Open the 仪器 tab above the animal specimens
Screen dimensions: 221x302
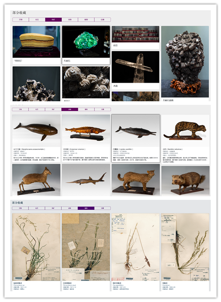(x=103, y=109)
